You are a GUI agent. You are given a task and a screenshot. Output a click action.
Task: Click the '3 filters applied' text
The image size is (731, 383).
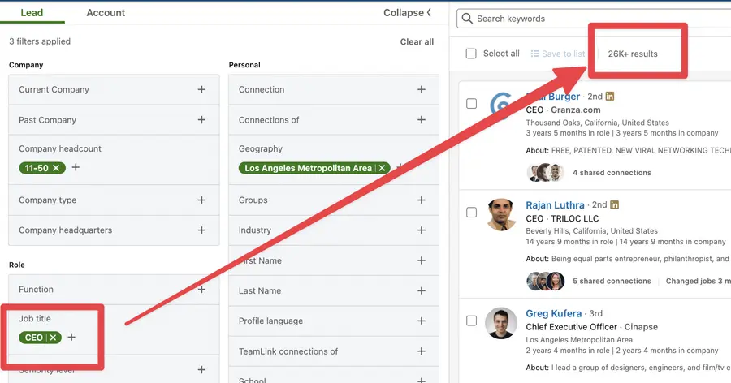(40, 41)
